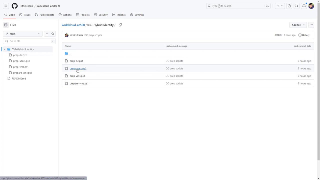Click the parent directory folder icon

(66, 53)
